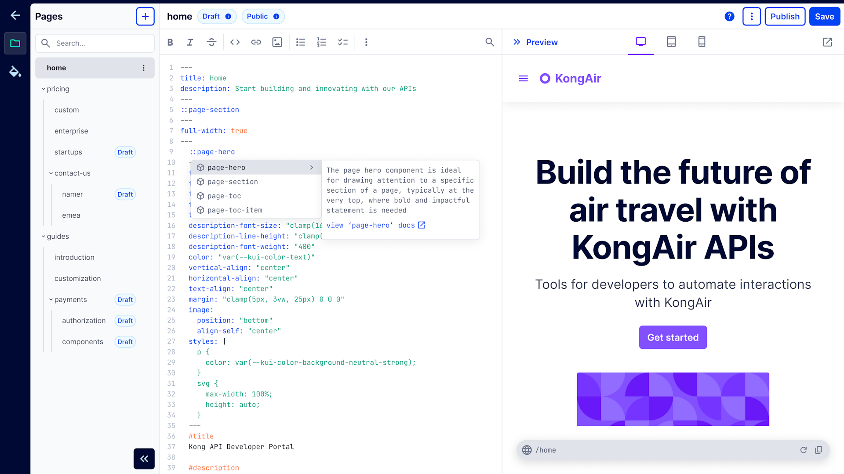Toggle bold formatting in the editor toolbar

170,42
